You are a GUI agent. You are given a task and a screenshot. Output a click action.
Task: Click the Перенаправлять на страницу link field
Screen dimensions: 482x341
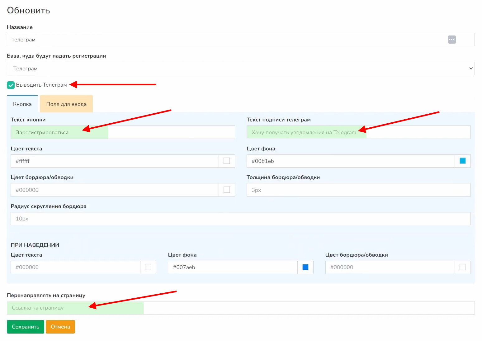click(x=240, y=308)
